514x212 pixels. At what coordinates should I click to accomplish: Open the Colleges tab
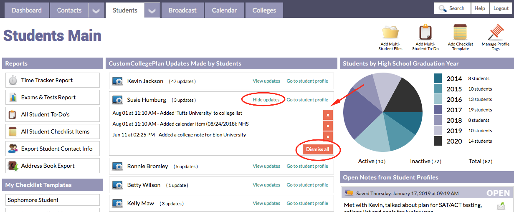(264, 10)
